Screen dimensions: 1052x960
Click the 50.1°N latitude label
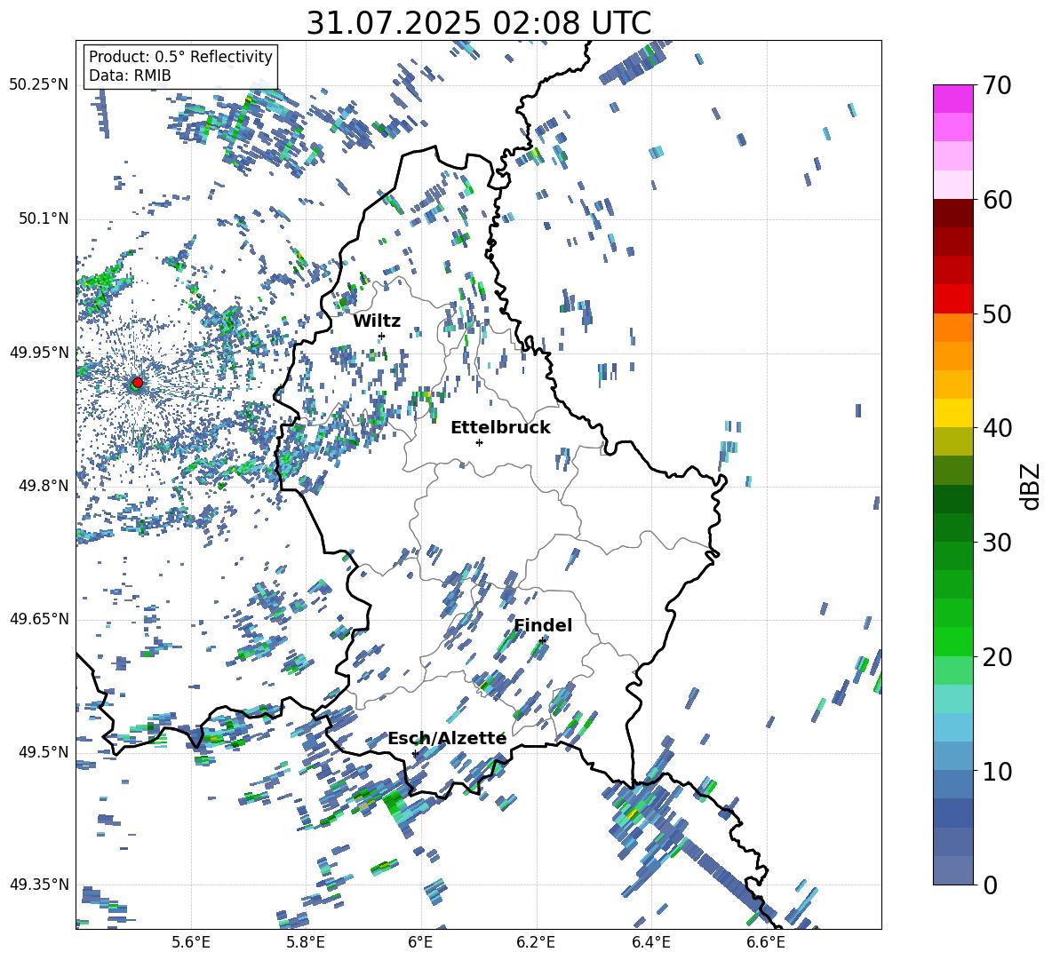click(43, 218)
